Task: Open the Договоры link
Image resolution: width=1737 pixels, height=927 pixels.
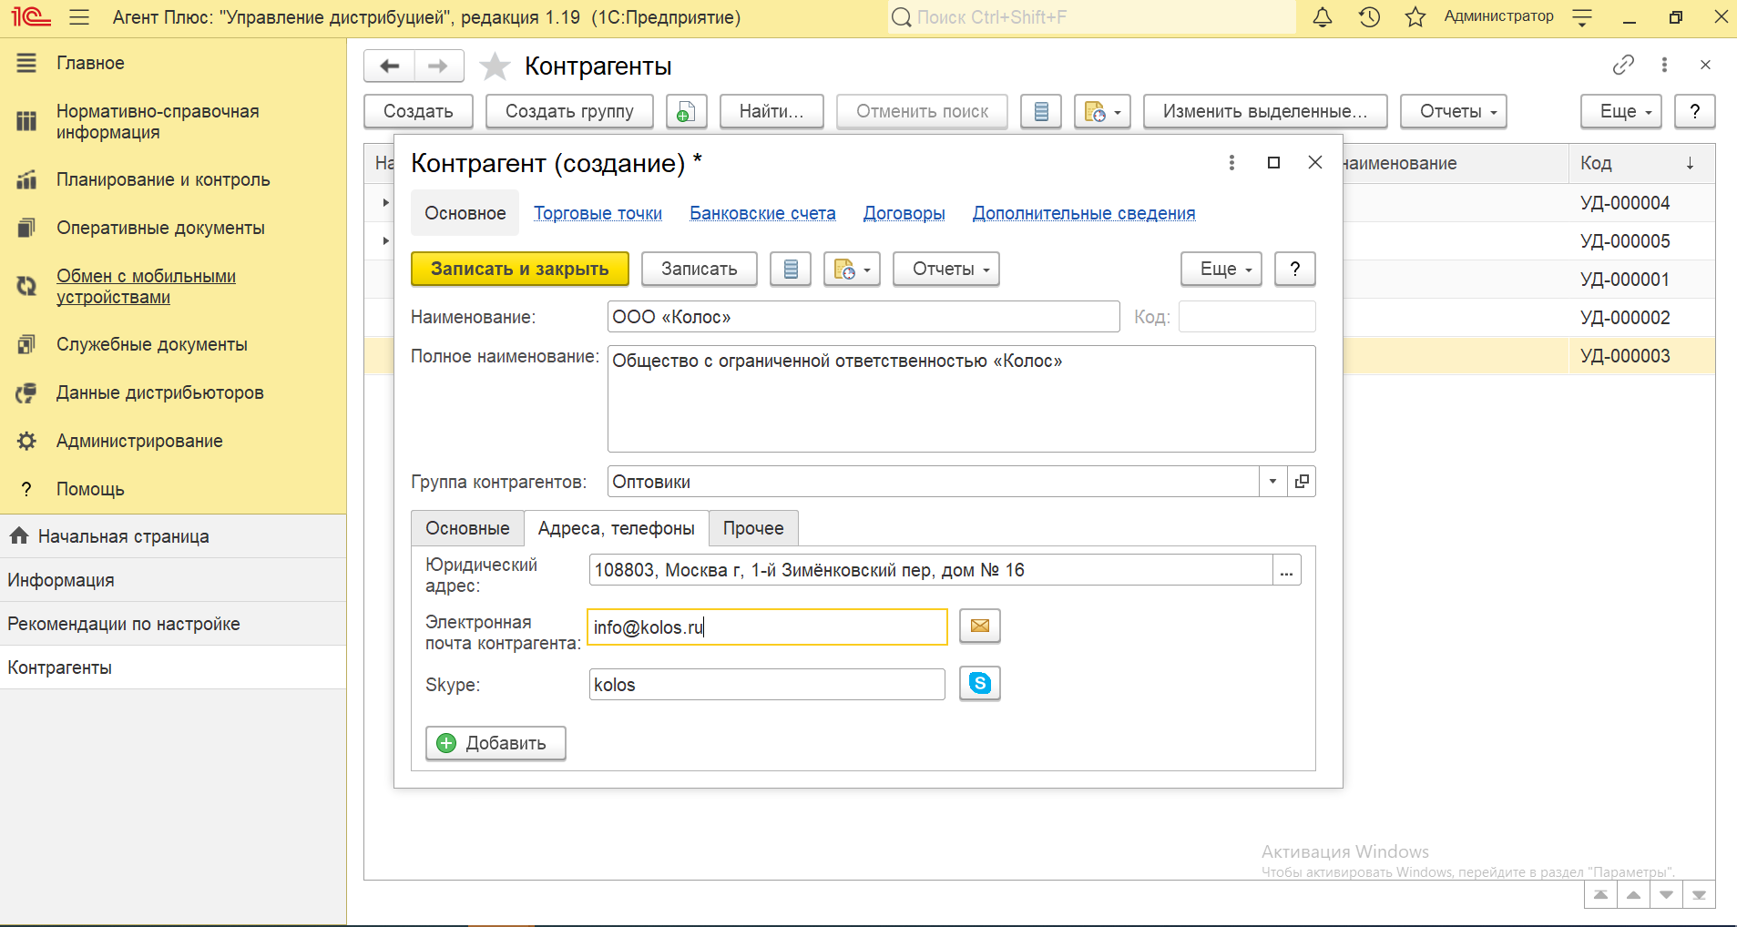Action: [904, 213]
